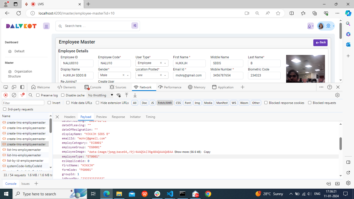
Task: Click the Back button
Action: point(320,42)
